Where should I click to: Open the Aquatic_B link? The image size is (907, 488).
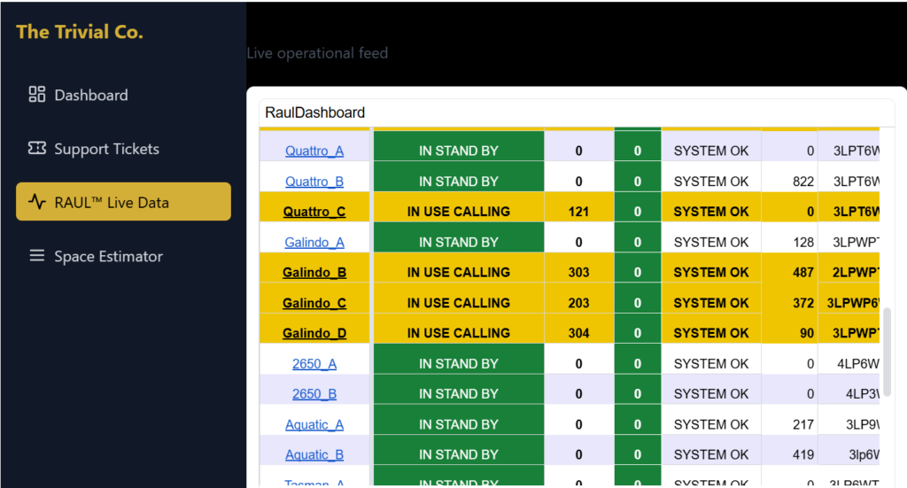click(x=314, y=455)
